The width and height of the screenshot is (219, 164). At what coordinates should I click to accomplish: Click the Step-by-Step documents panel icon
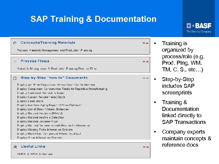coord(15,78)
